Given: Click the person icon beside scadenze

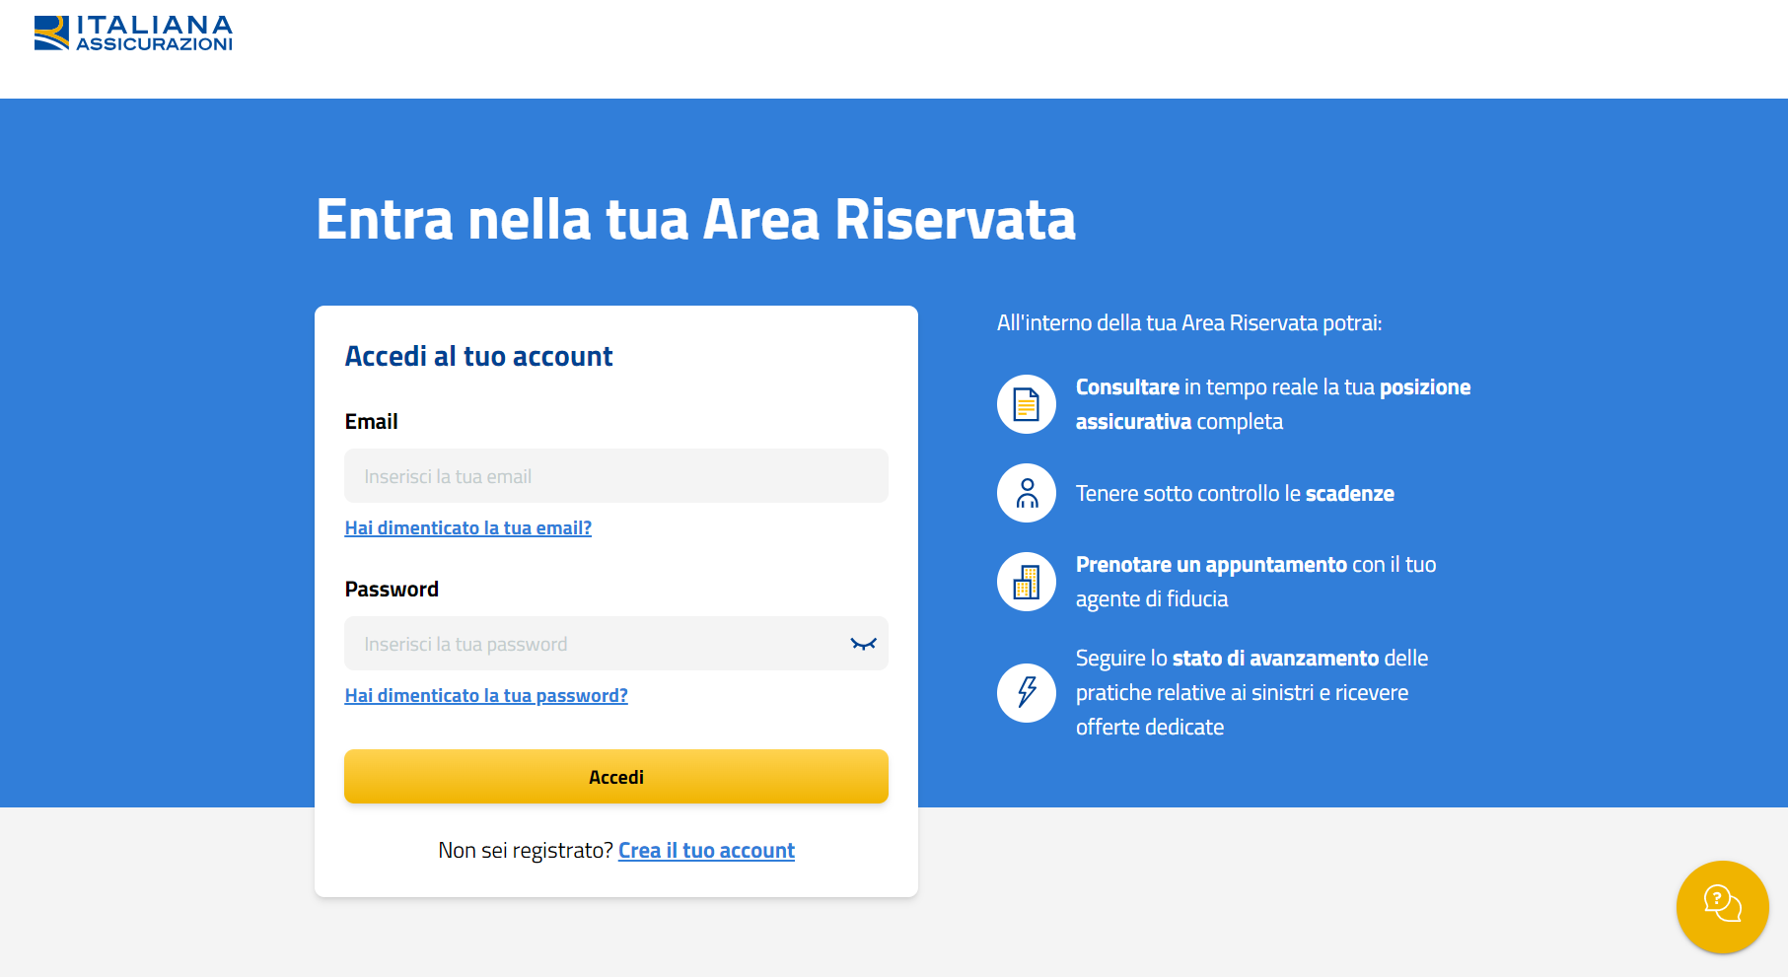Looking at the screenshot, I should pos(1027,493).
